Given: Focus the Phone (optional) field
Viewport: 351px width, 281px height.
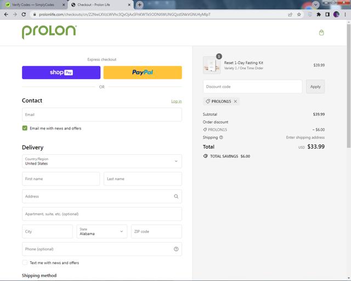Looking at the screenshot, I should [102, 249].
